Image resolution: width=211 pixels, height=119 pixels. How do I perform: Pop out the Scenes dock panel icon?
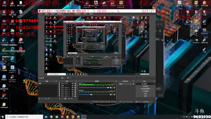coord(56,81)
